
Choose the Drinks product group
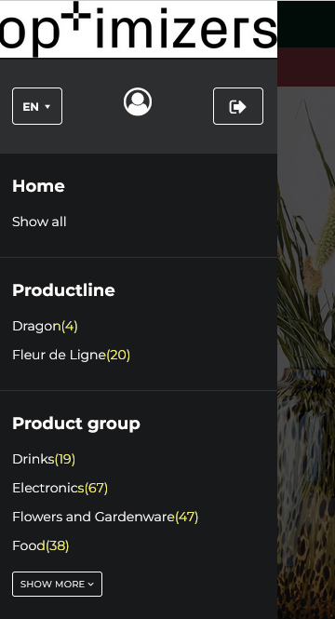click(44, 459)
